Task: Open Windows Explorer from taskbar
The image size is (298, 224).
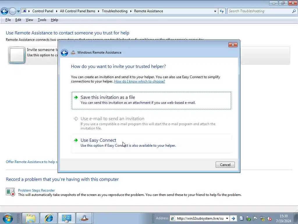Action: tap(31, 218)
